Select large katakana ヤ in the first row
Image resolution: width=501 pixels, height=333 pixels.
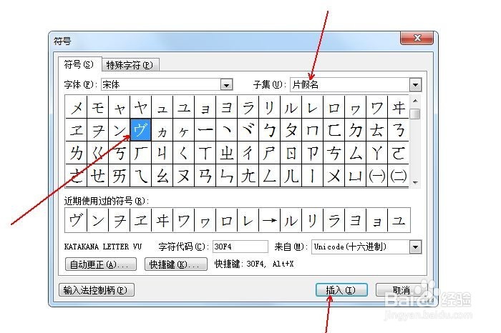click(x=140, y=107)
